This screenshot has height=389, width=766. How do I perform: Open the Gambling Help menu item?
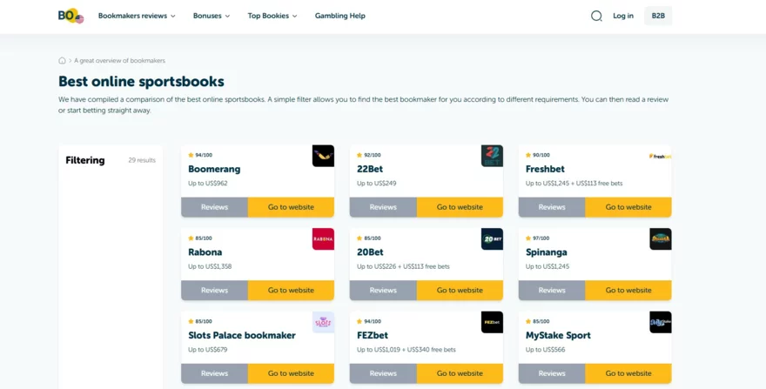[x=340, y=16]
